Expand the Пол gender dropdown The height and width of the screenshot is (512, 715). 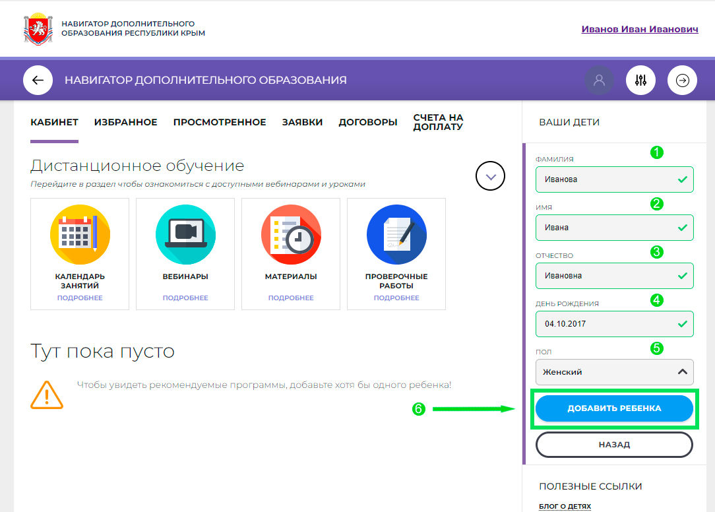[x=614, y=372]
